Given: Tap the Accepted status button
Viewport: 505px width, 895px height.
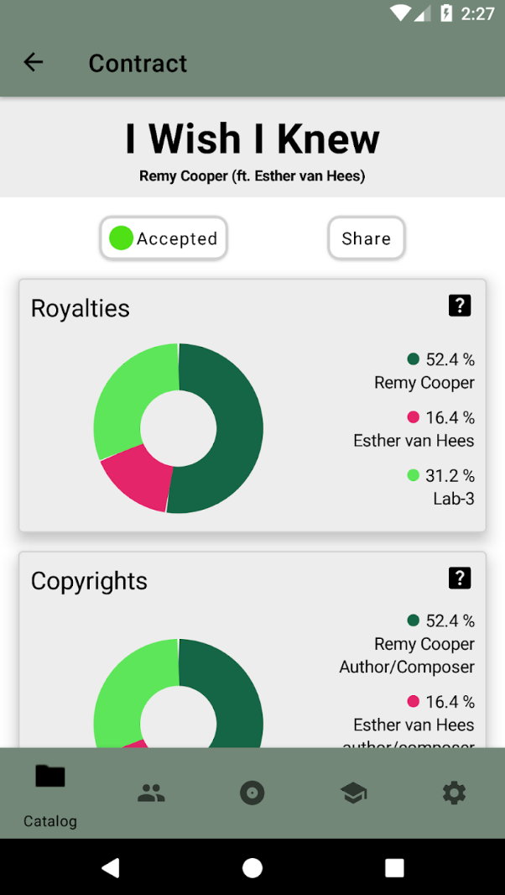Looking at the screenshot, I should tap(164, 238).
